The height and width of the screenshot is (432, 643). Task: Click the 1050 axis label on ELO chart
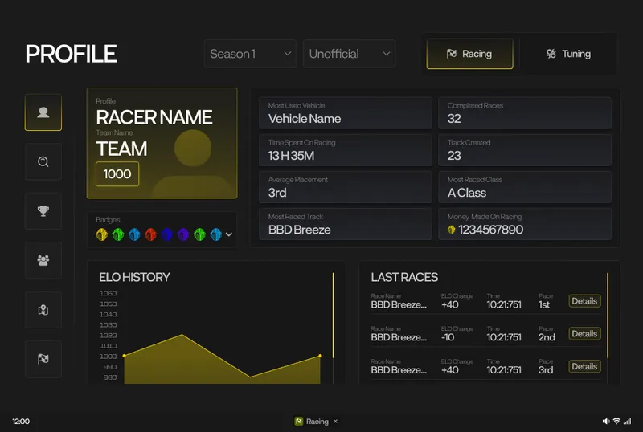[x=109, y=304]
